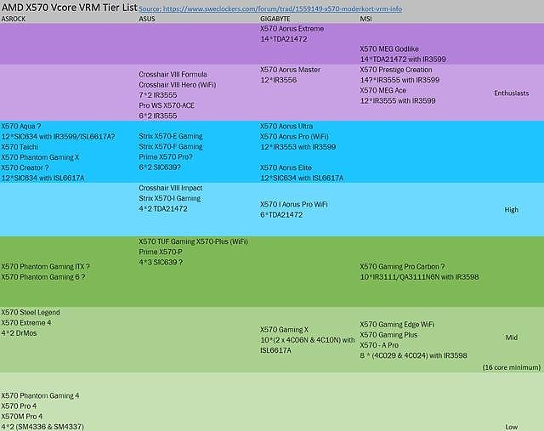This screenshot has height=431, width=544.
Task: Click 'Strix X570-I Gaming' entry
Action: 170,198
